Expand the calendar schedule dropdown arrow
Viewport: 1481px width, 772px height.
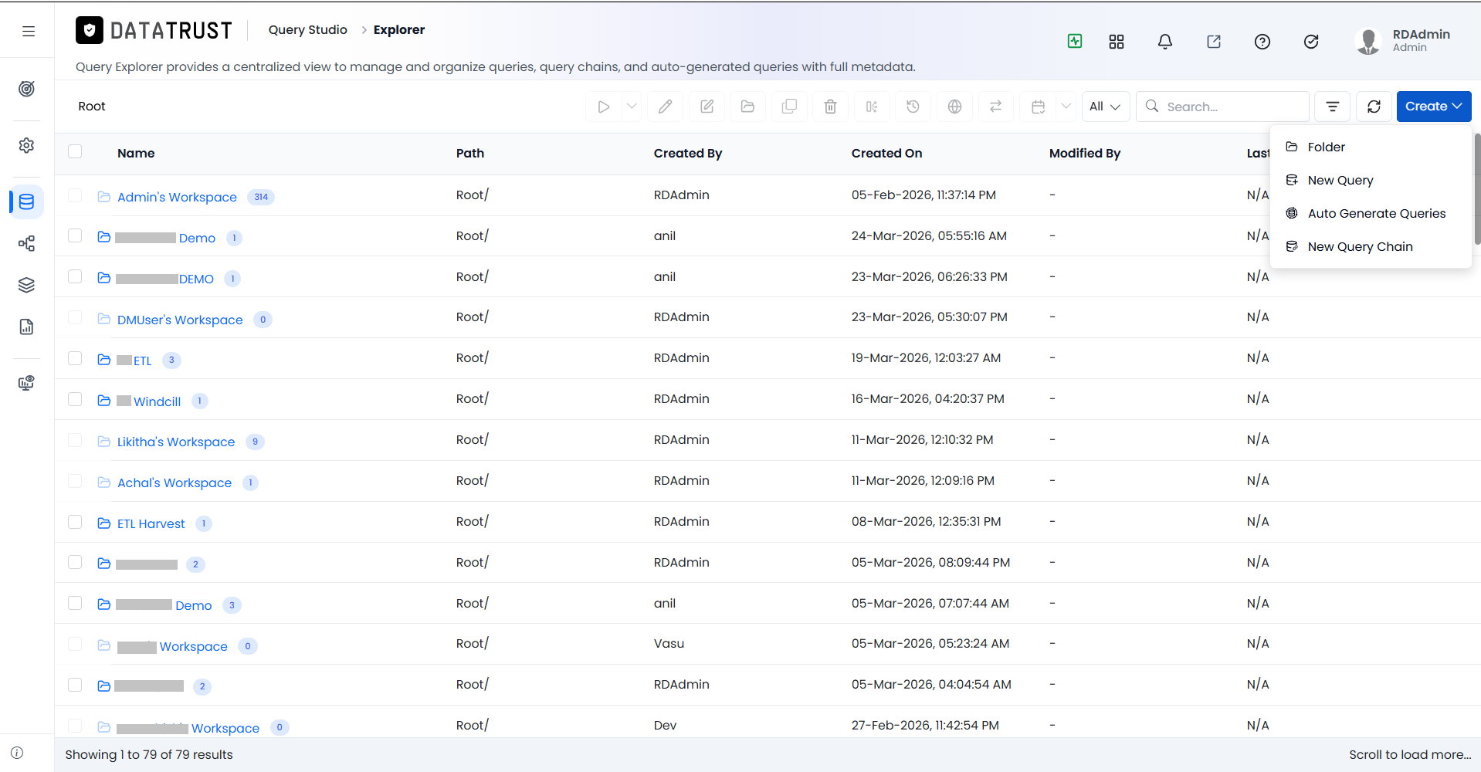click(1066, 107)
